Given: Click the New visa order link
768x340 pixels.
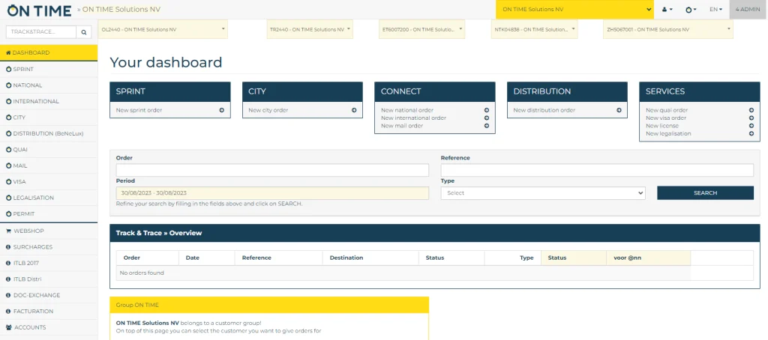Looking at the screenshot, I should coord(666,118).
